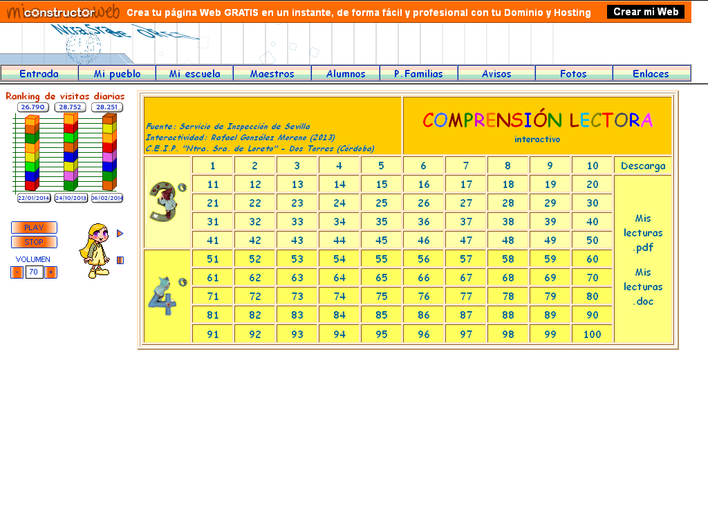Open reading number 30
Screen dimensions: 708x531
(592, 203)
